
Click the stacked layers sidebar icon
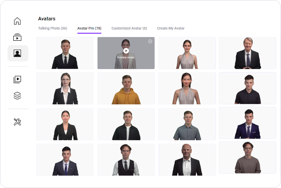17,96
